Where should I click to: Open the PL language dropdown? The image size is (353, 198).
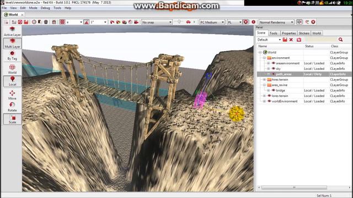coord(234,22)
